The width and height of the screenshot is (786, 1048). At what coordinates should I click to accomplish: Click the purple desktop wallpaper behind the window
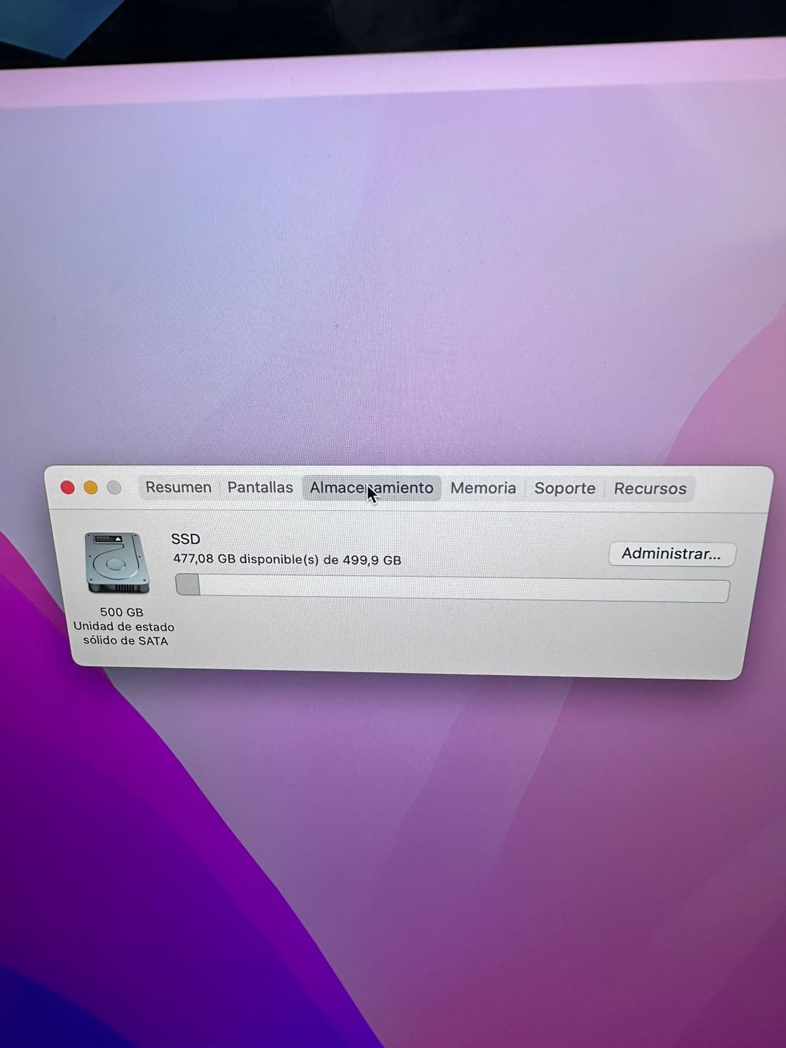click(393, 262)
